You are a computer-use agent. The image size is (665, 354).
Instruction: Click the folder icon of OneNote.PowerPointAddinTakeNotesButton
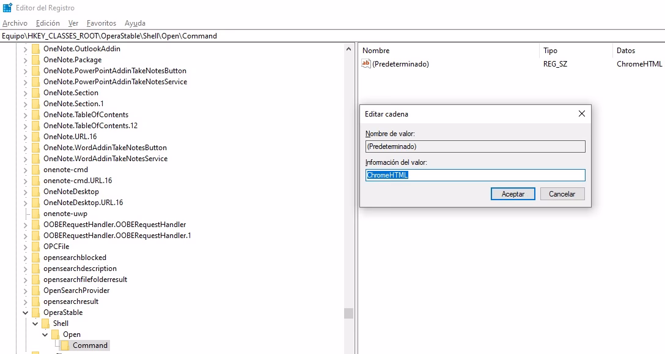click(35, 71)
